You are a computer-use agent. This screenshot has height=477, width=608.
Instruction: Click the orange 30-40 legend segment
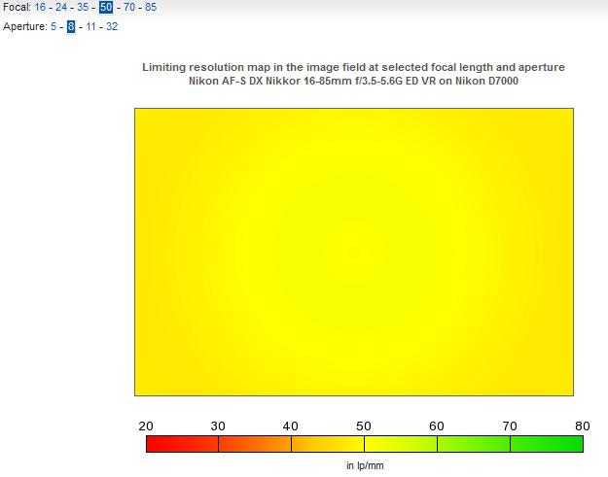(255, 444)
